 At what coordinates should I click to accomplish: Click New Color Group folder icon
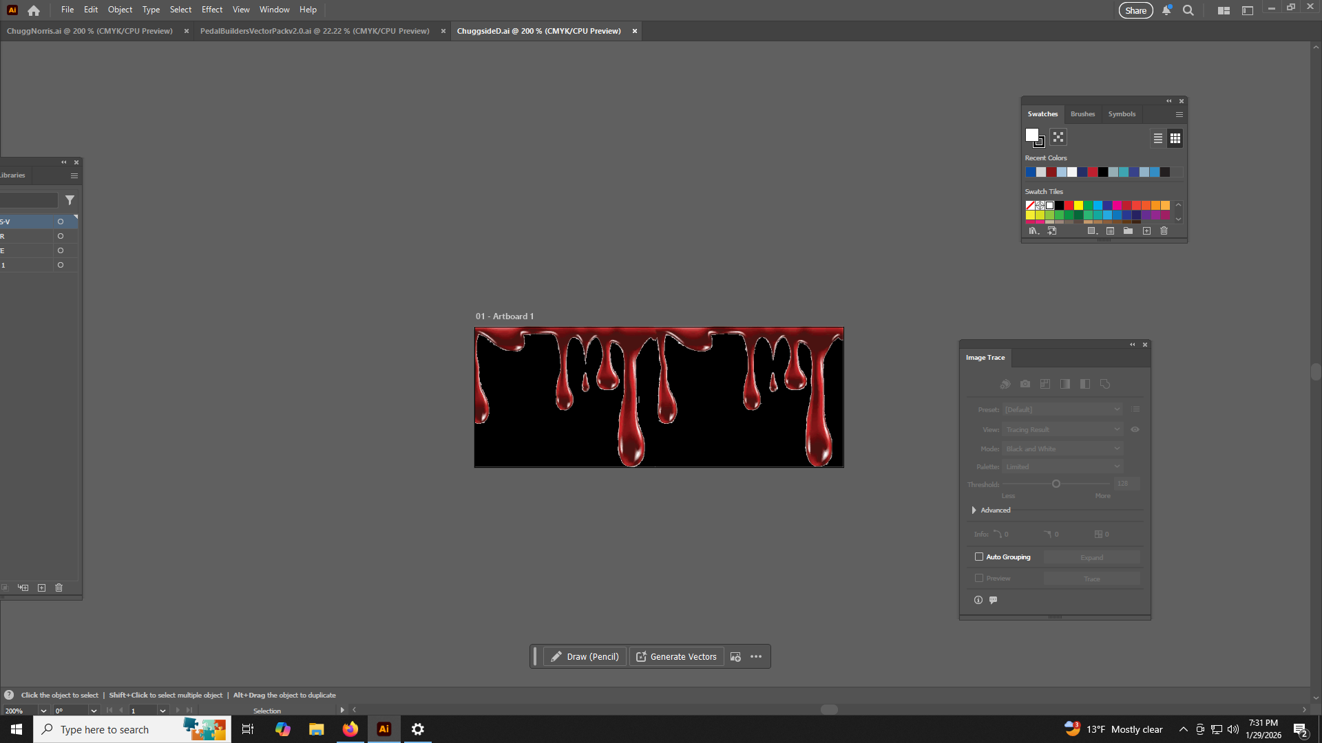click(1128, 231)
